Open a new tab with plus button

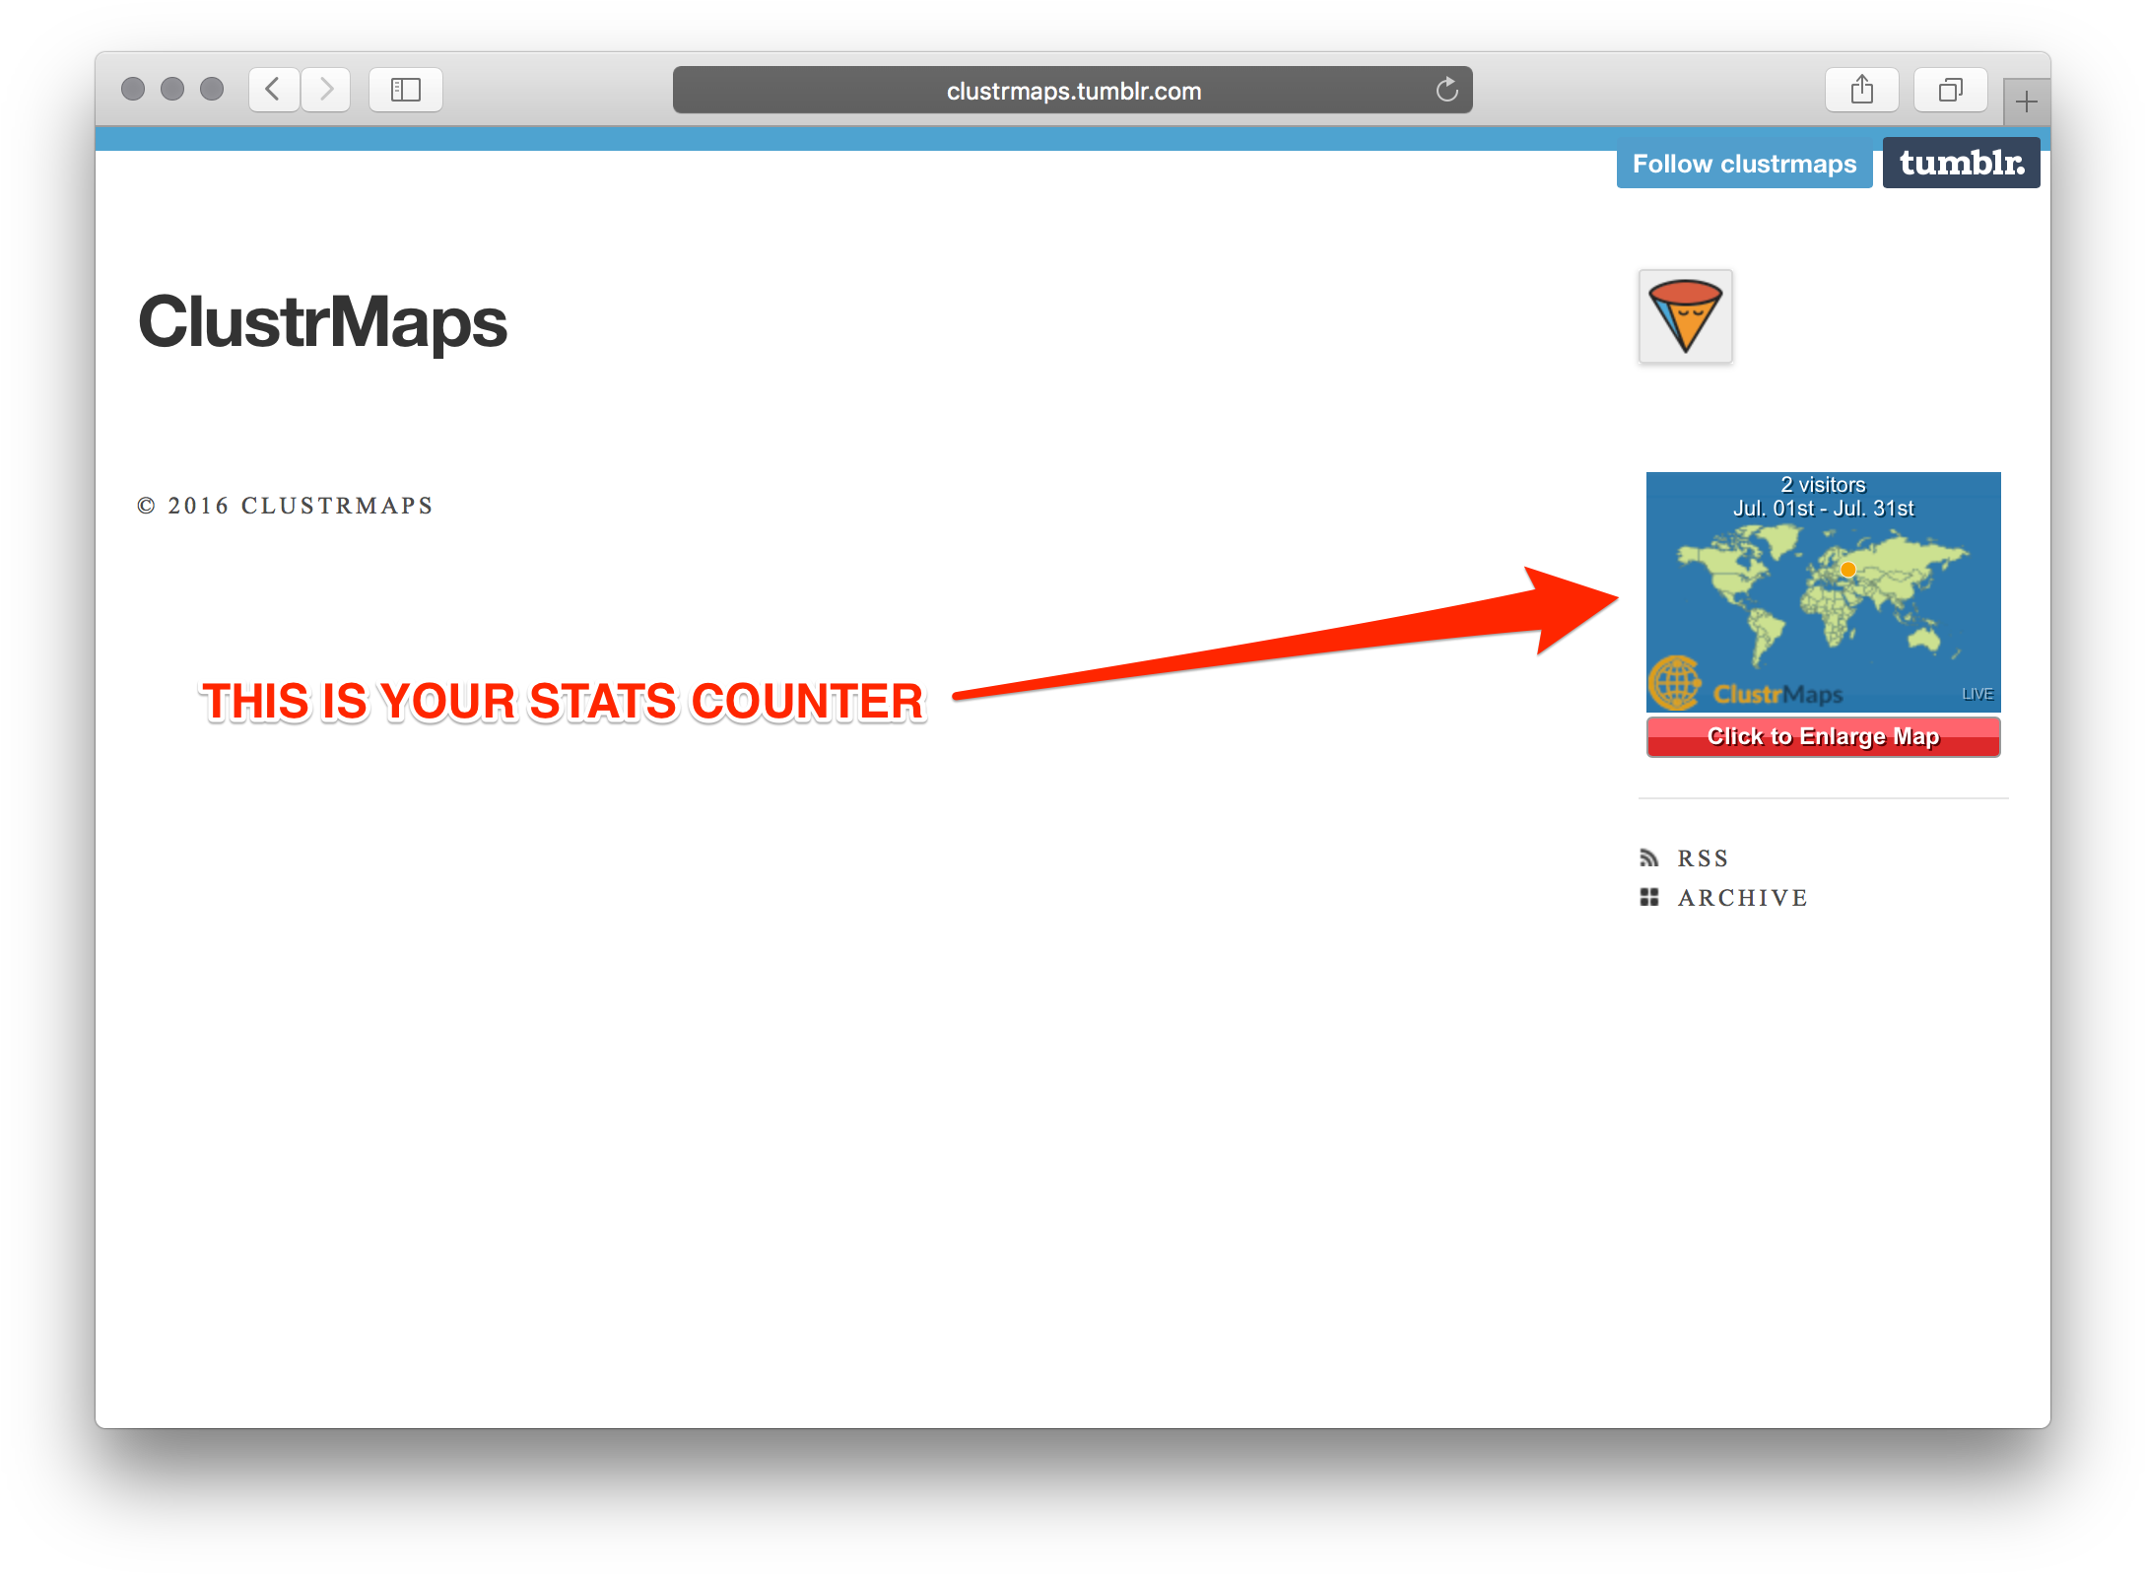2026,101
